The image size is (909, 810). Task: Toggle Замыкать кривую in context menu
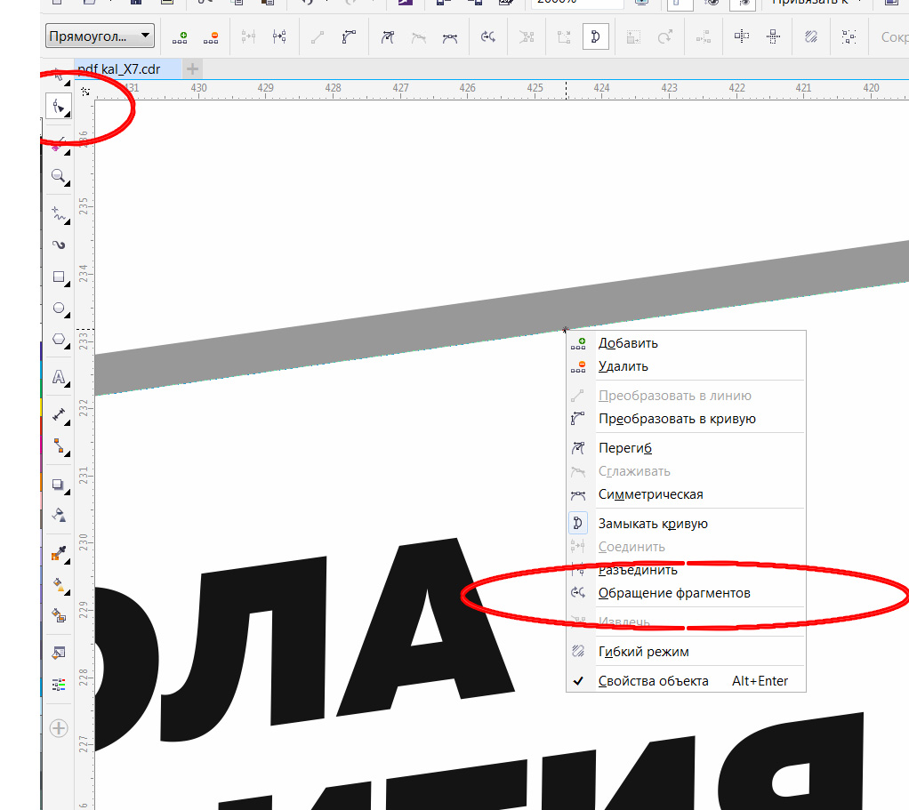686,523
